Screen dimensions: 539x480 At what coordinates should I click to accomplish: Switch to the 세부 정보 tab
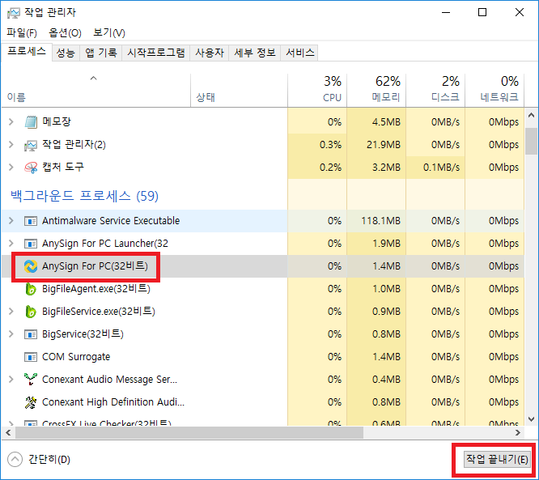tap(255, 53)
